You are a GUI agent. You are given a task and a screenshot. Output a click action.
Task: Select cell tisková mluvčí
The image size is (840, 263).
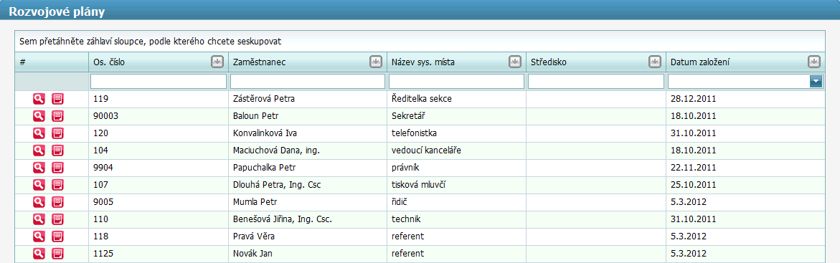click(456, 185)
